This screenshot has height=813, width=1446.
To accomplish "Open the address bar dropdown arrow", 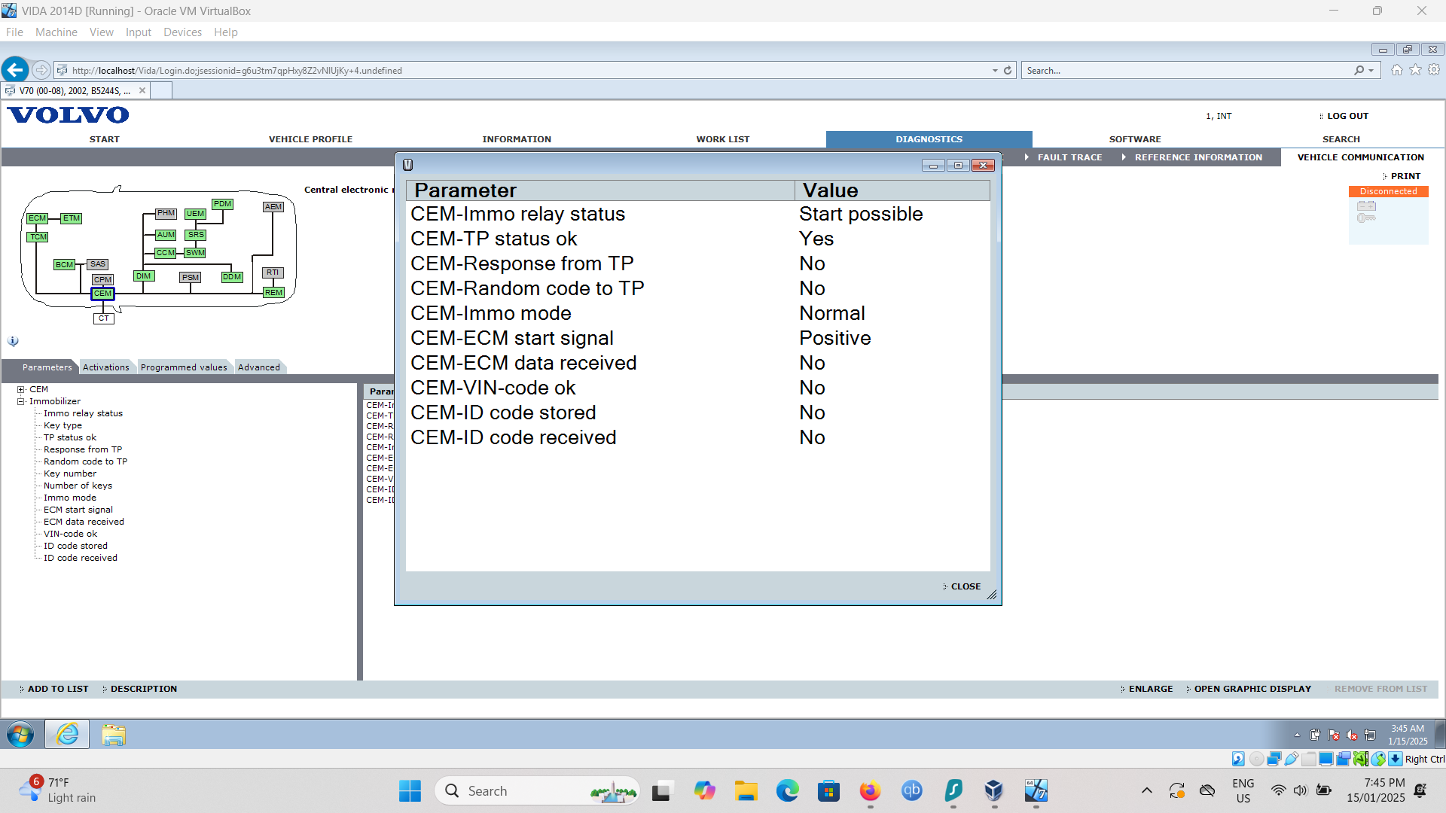I will (995, 70).
